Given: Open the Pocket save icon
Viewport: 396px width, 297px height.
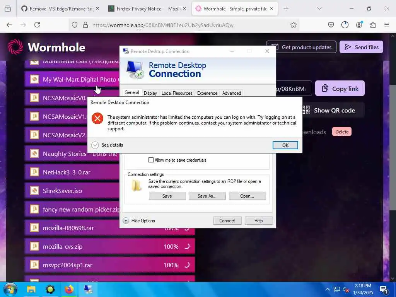Looking at the screenshot, I should pos(331,25).
